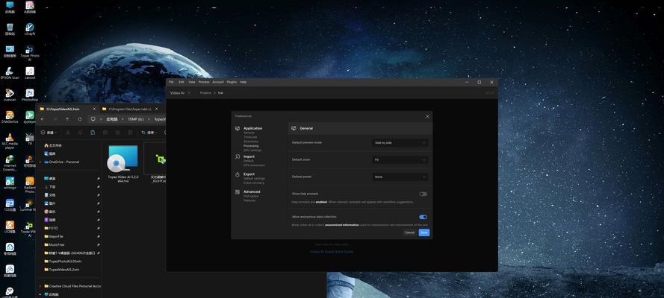Open Process menu in Video AI
This screenshot has width=664, height=298.
(x=204, y=82)
